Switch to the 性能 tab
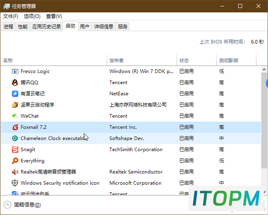The height and width of the screenshot is (215, 268). click(23, 26)
